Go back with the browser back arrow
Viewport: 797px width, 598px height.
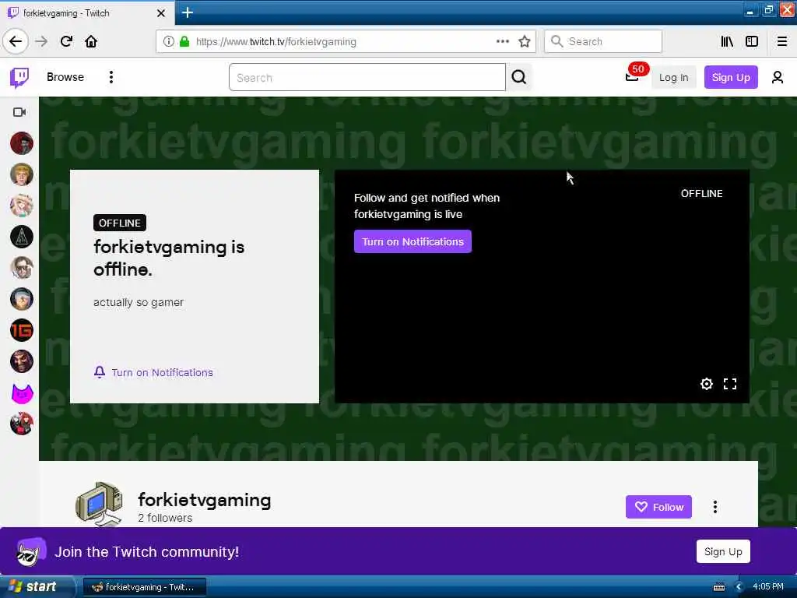[x=16, y=41]
